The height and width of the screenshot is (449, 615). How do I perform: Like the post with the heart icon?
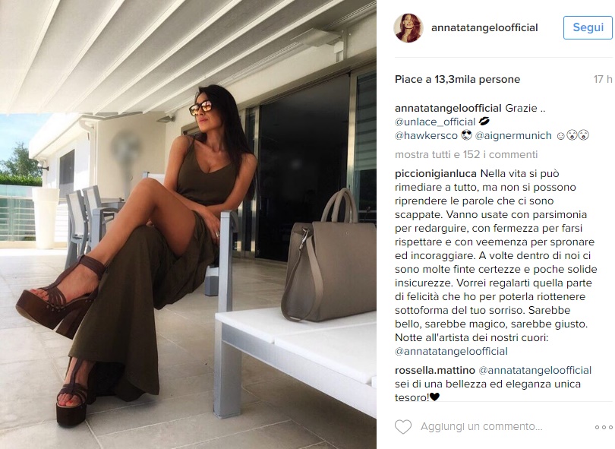pyautogui.click(x=403, y=427)
